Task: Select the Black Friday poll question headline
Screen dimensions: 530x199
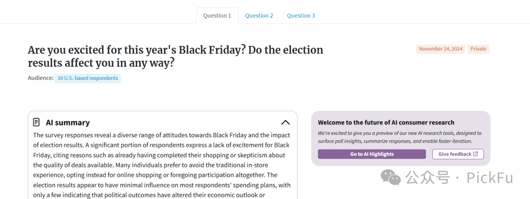Action: coord(175,56)
